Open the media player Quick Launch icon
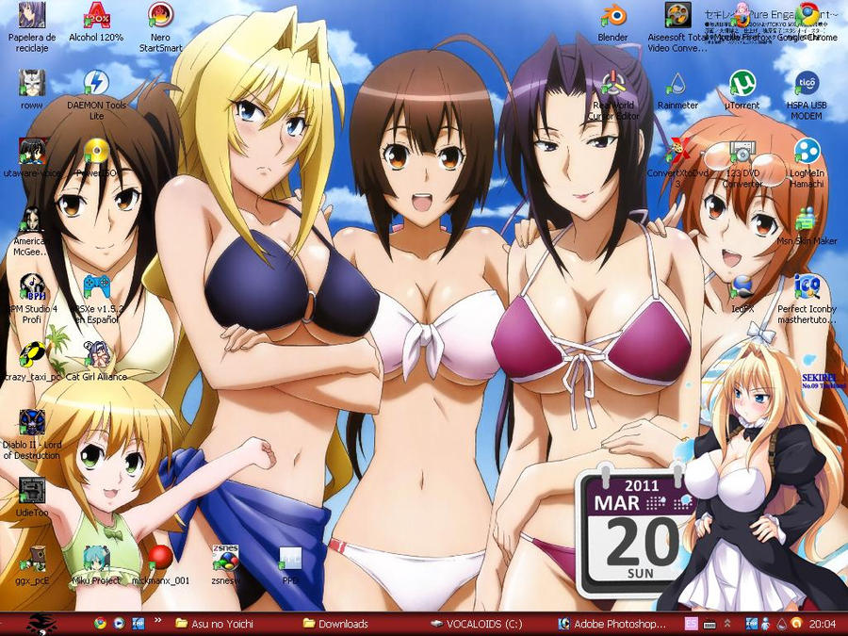This screenshot has height=636, width=848. point(119,624)
